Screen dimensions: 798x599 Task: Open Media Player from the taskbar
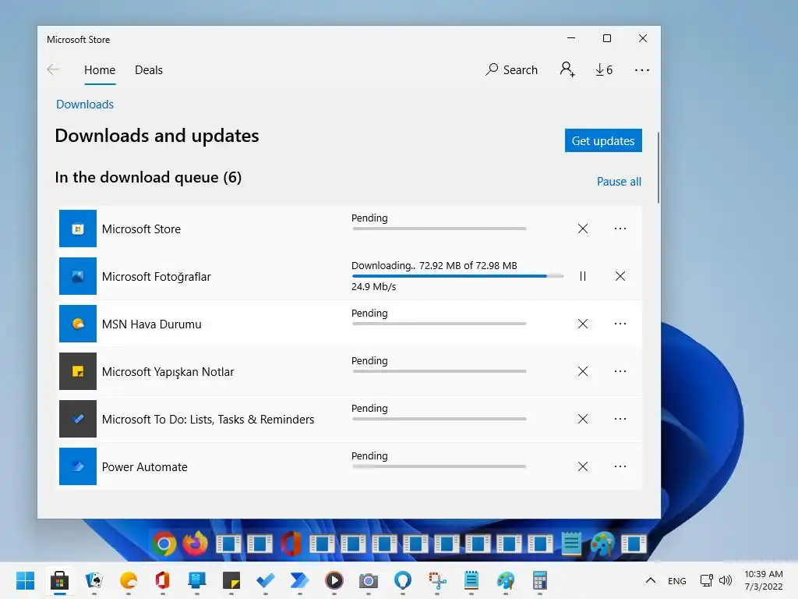(334, 580)
